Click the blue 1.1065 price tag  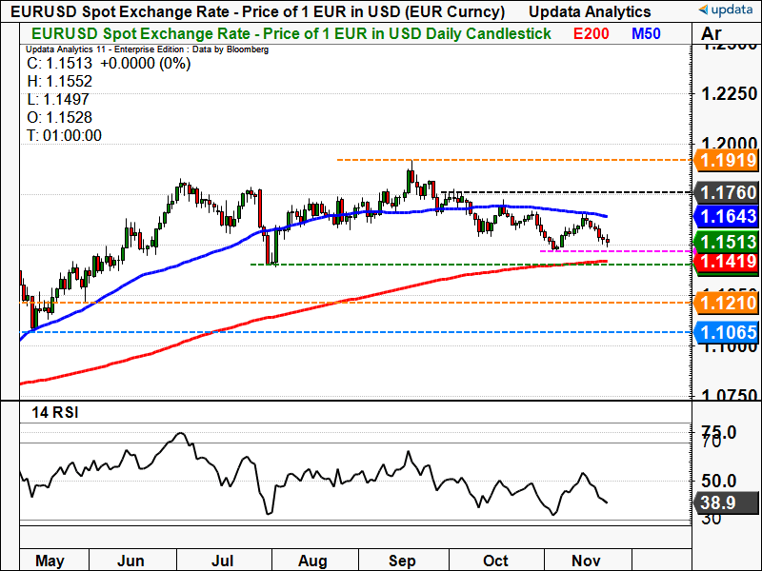tap(726, 332)
